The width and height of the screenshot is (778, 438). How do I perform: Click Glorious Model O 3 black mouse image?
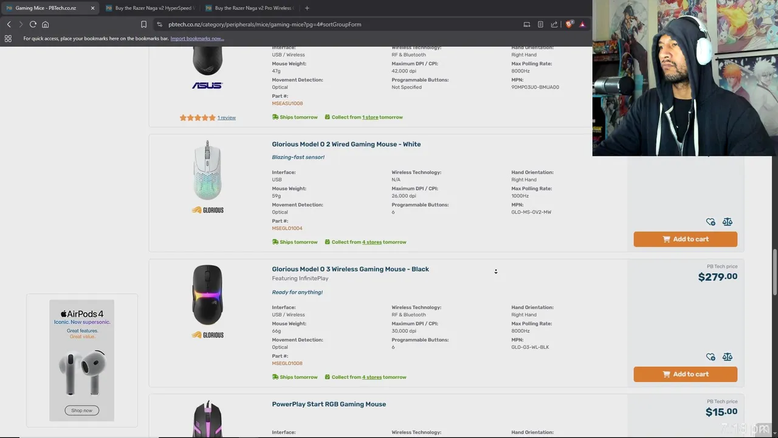point(207,295)
